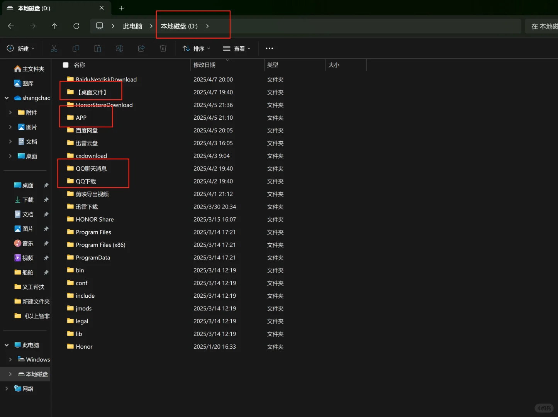The width and height of the screenshot is (558, 417).
Task: Select the BaiduNetdiskDownload folder
Action: (106, 79)
